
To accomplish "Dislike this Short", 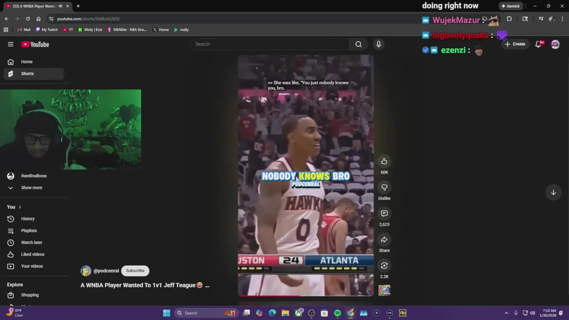I will pos(384,188).
